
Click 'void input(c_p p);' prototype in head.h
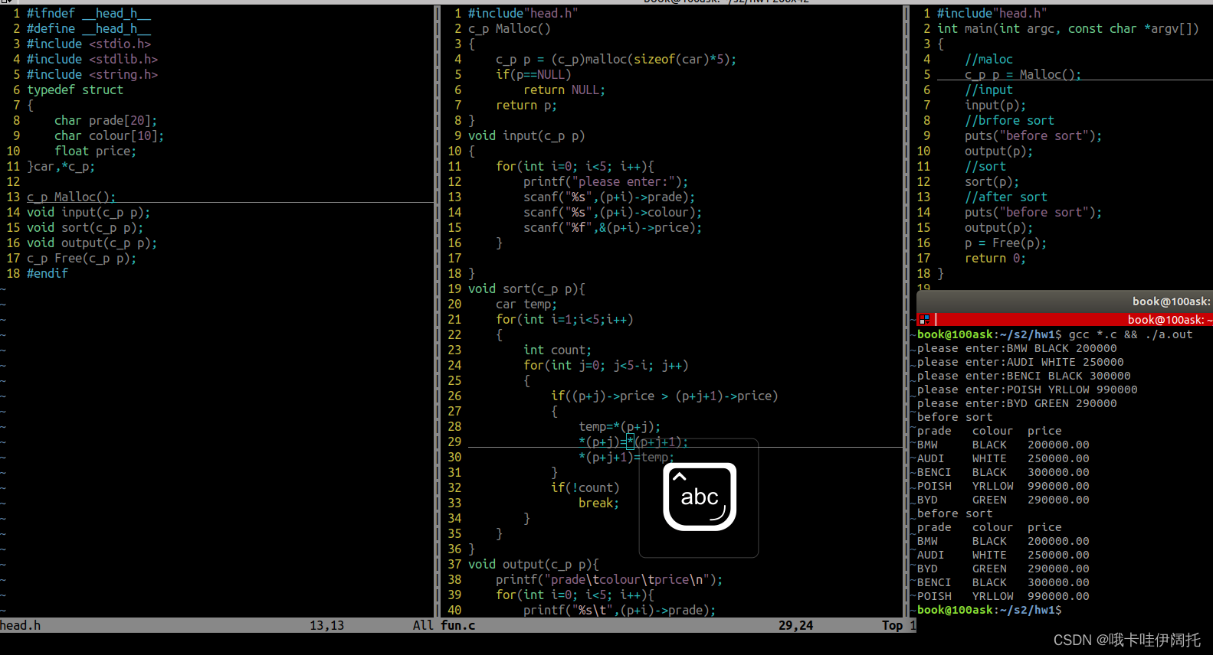point(89,212)
